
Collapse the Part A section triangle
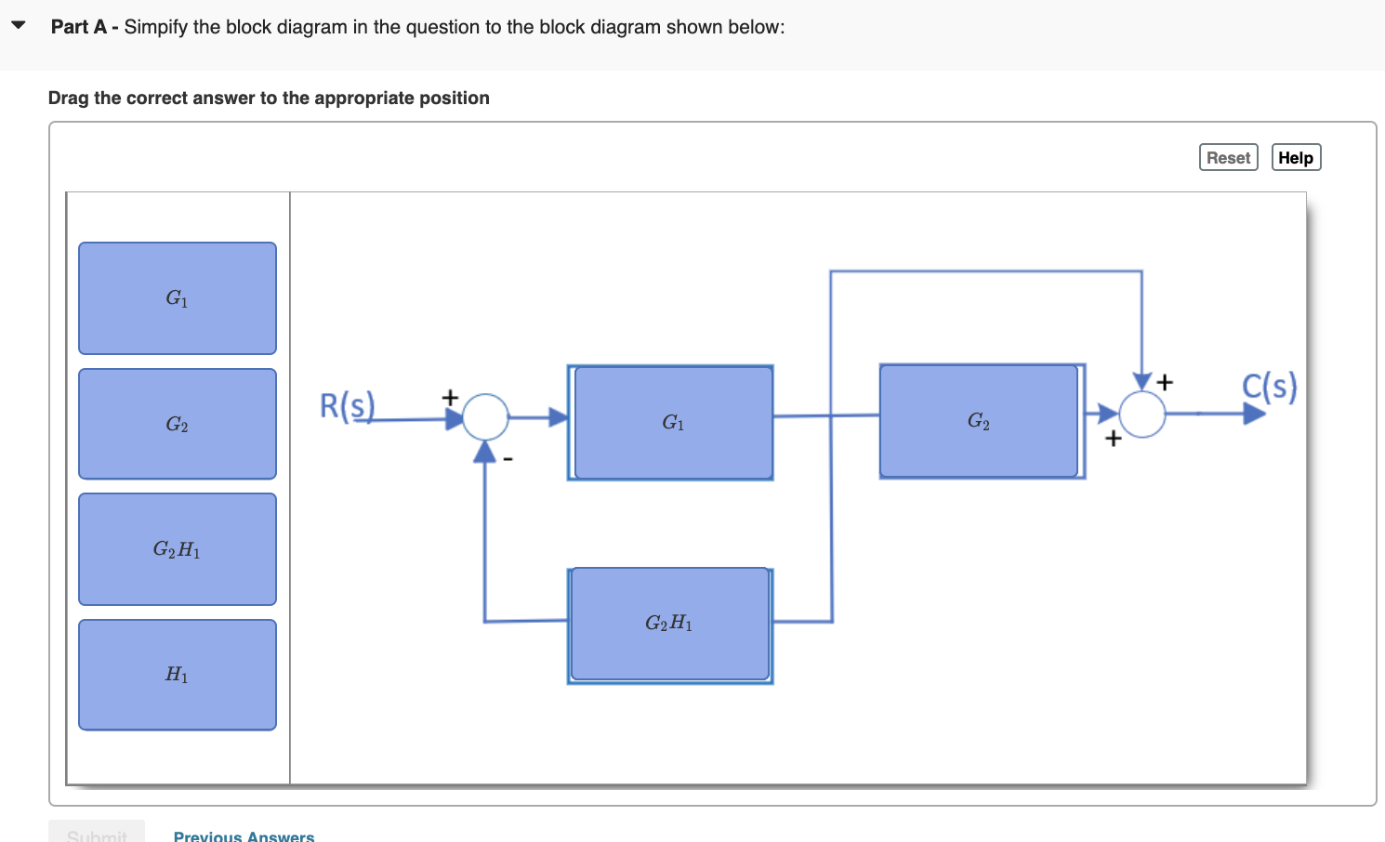click(x=18, y=24)
